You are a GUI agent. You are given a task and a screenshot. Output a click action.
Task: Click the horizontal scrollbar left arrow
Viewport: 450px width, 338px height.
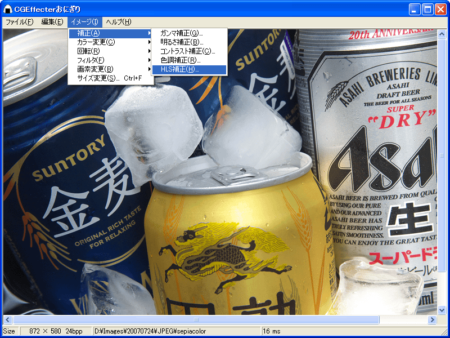click(x=7, y=319)
